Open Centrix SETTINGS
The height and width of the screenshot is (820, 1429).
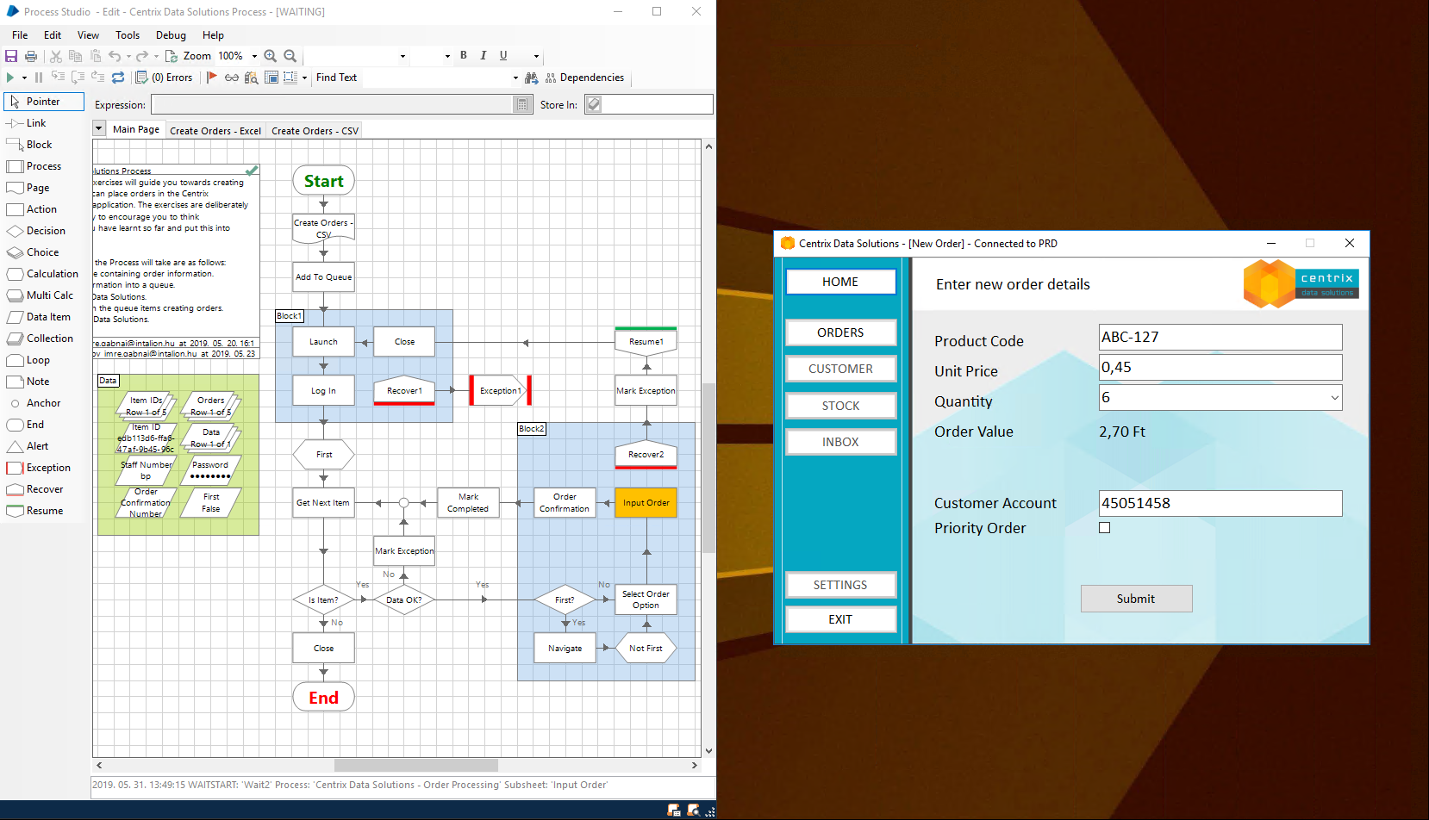click(840, 585)
